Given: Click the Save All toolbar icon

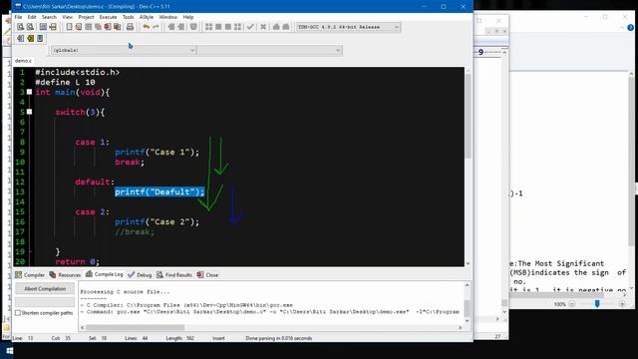Looking at the screenshot, I should click(98, 27).
